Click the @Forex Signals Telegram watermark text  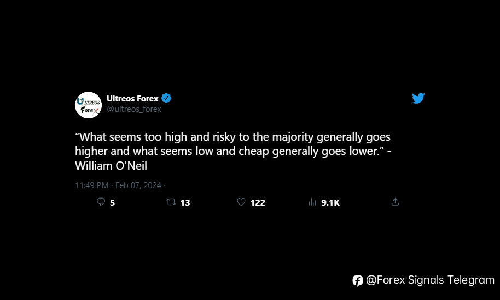pos(430,280)
